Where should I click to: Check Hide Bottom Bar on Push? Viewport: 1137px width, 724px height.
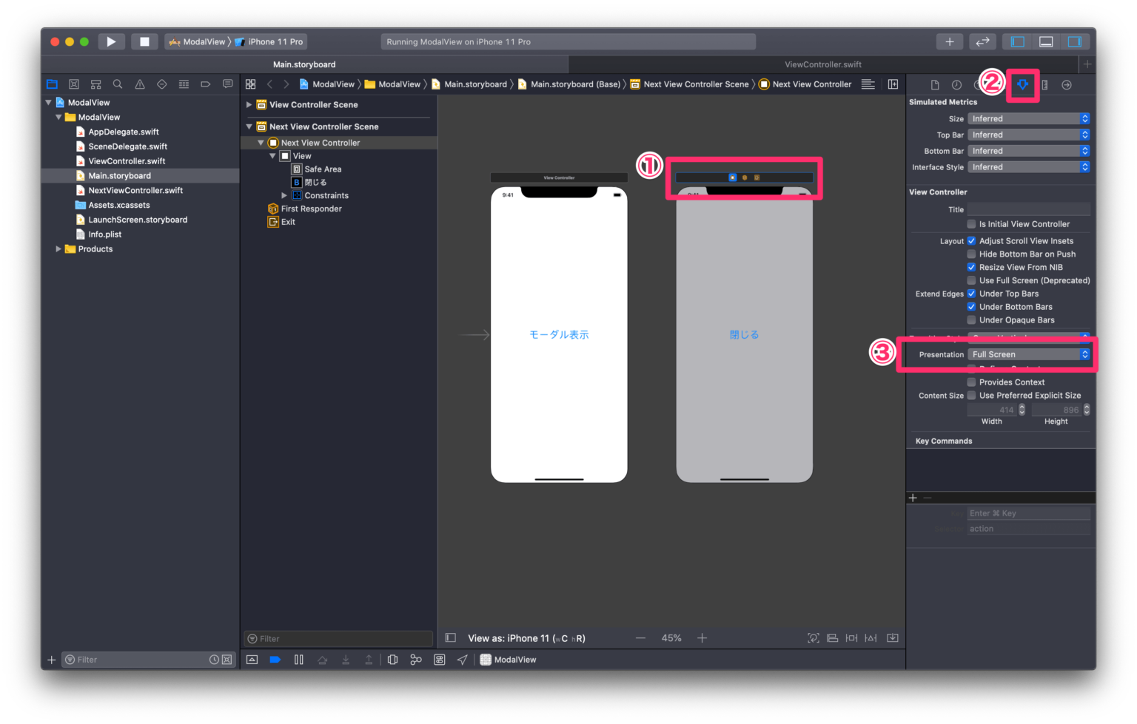click(x=971, y=254)
